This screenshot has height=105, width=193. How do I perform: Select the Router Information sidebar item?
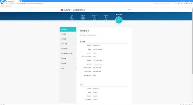[68, 29]
